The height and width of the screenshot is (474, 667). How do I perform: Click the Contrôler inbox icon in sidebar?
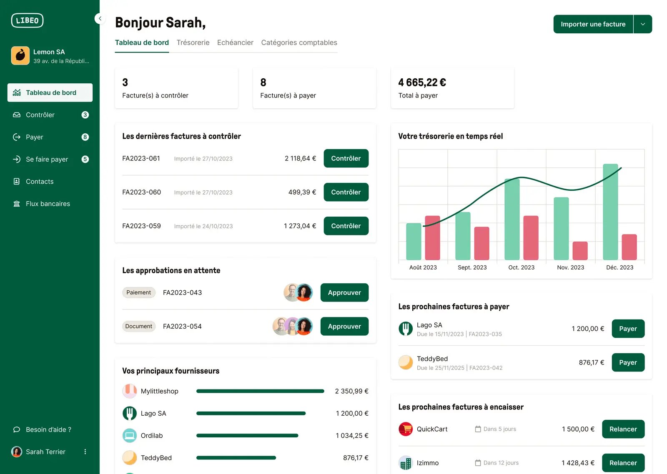pos(17,115)
